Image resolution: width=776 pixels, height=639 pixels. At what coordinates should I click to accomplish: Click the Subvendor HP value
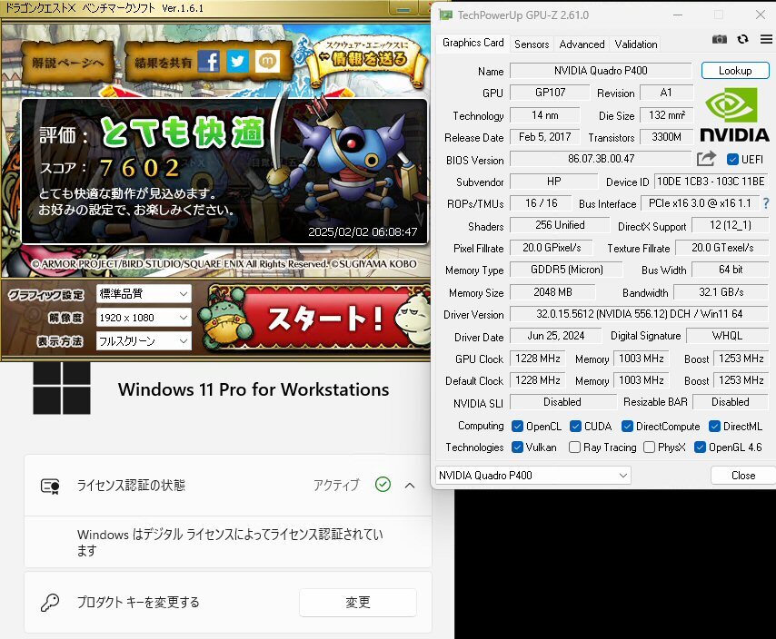coord(553,182)
